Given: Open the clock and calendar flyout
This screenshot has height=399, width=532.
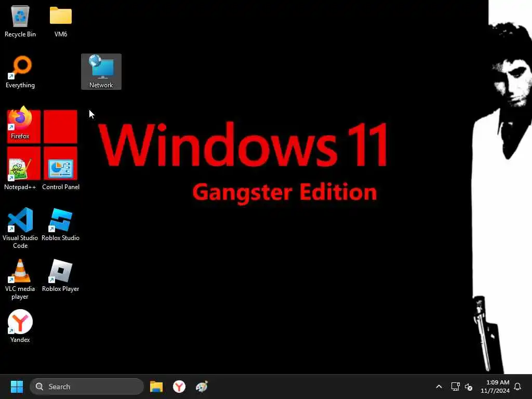Looking at the screenshot, I should [x=495, y=387].
